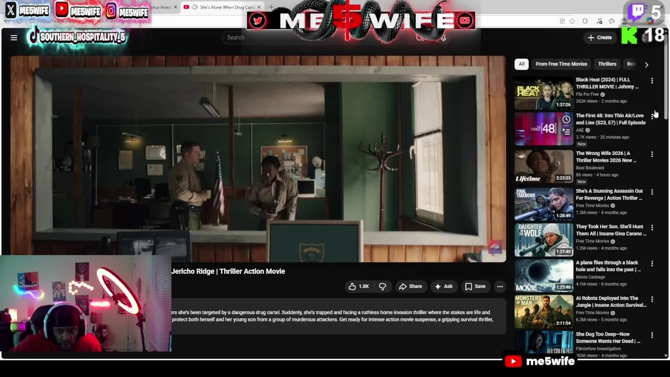
Task: Share the Jericho Ridge video
Action: (410, 286)
